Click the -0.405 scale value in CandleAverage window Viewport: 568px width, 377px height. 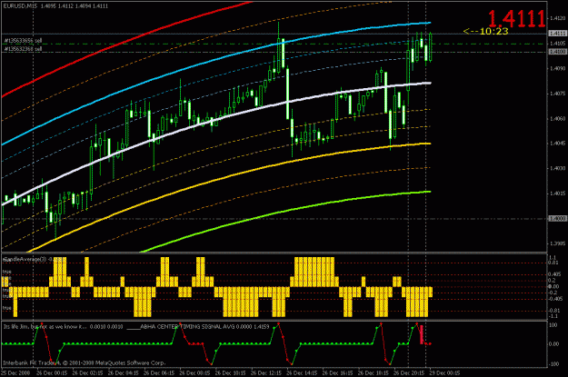pyautogui.click(x=554, y=299)
